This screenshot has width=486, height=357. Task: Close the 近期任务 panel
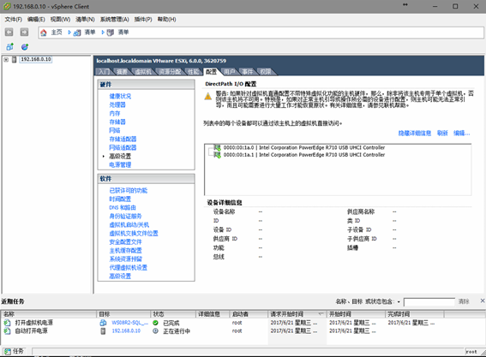click(x=483, y=300)
